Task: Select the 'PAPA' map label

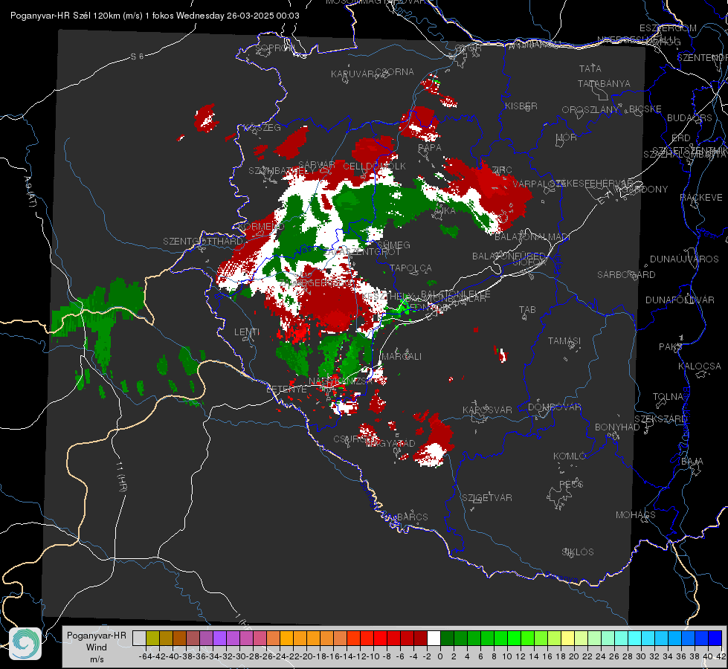Action: (x=430, y=148)
